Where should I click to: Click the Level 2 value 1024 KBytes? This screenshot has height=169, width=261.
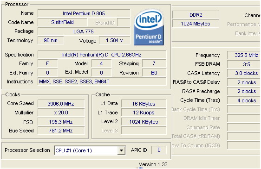pyautogui.click(x=144, y=122)
